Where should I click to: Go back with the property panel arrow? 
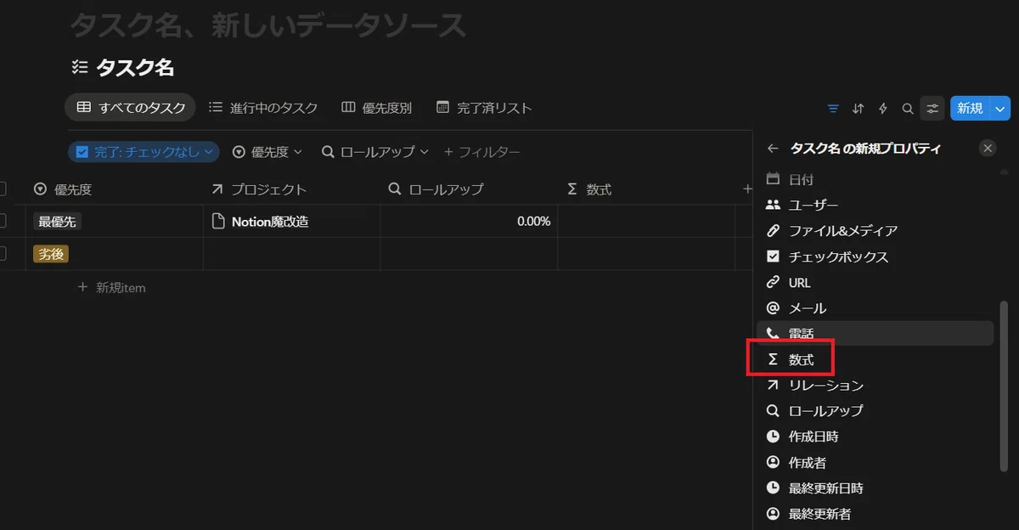[773, 149]
